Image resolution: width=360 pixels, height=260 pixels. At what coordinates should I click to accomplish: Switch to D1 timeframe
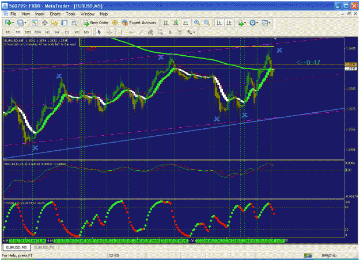[x=67, y=32]
